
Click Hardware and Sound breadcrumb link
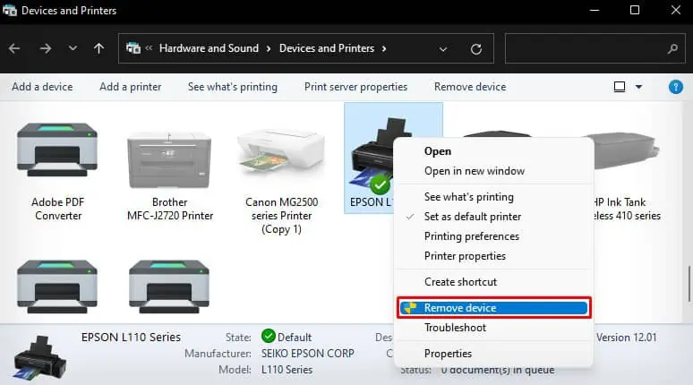point(209,48)
